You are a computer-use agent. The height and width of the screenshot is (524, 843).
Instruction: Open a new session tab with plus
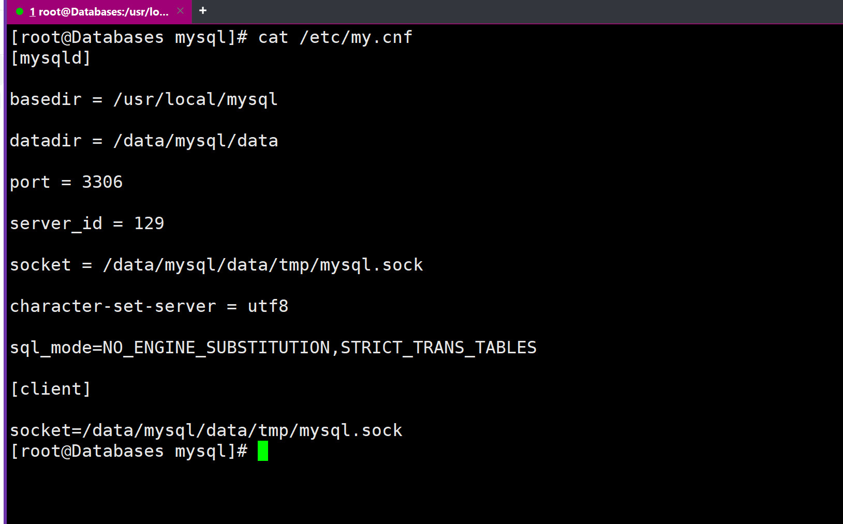click(x=203, y=11)
